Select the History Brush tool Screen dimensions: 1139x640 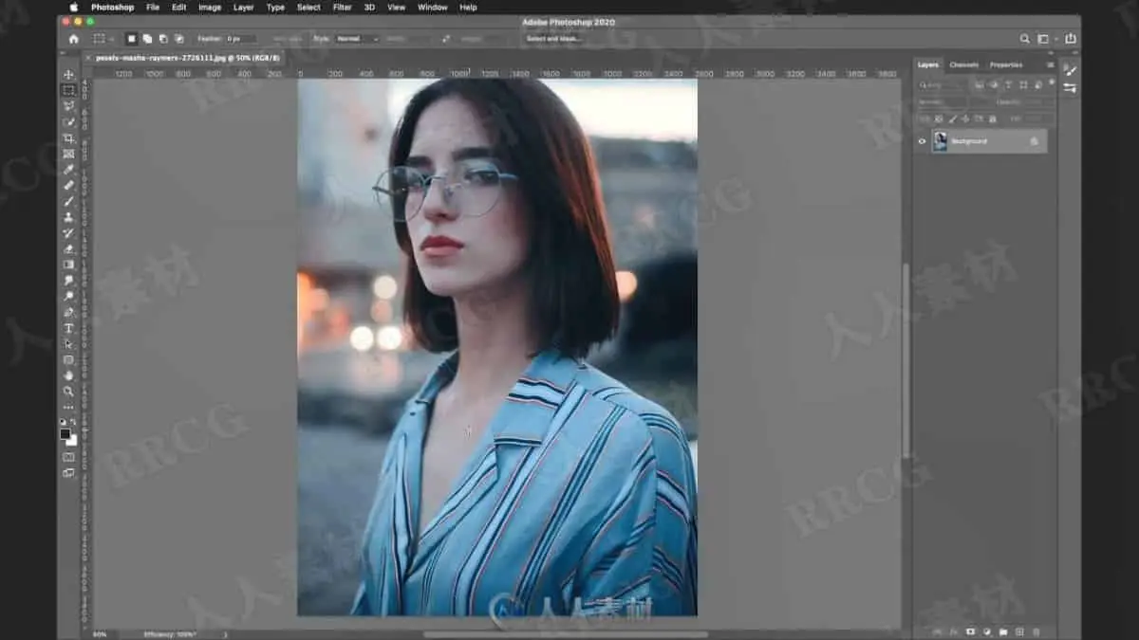[68, 233]
